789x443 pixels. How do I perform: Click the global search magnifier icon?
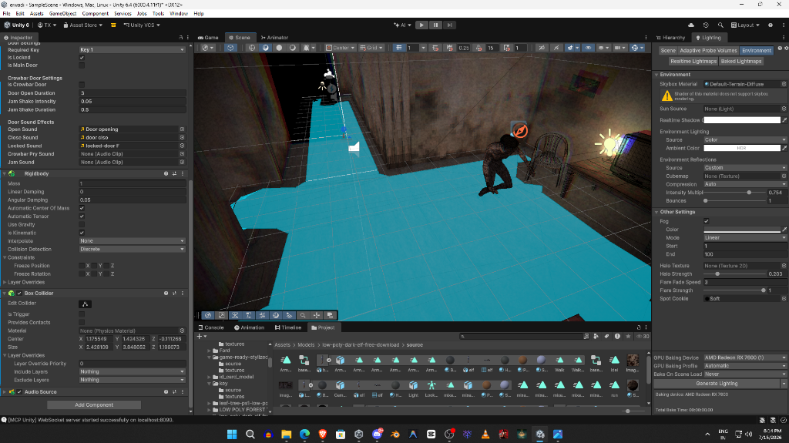click(720, 25)
